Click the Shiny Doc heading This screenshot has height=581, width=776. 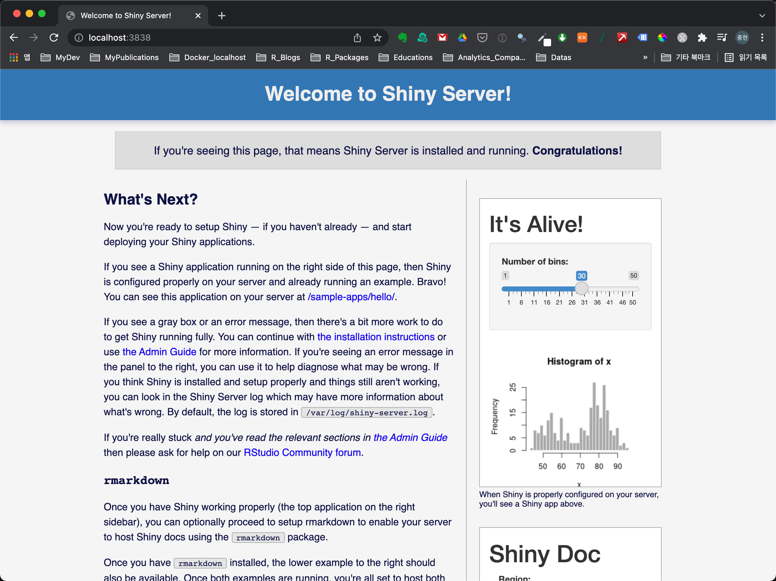click(545, 554)
